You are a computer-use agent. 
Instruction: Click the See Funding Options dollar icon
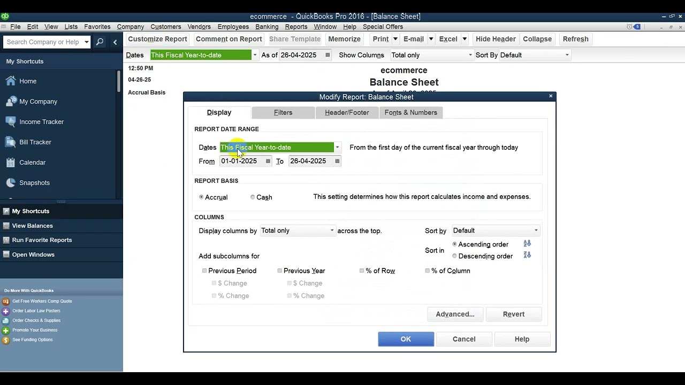[6, 340]
